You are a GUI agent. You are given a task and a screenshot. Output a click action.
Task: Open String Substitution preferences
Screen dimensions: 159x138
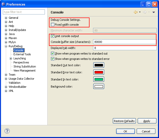pyautogui.click(x=25, y=66)
